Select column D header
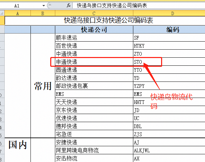The height and width of the screenshot is (162, 205). 169,13
